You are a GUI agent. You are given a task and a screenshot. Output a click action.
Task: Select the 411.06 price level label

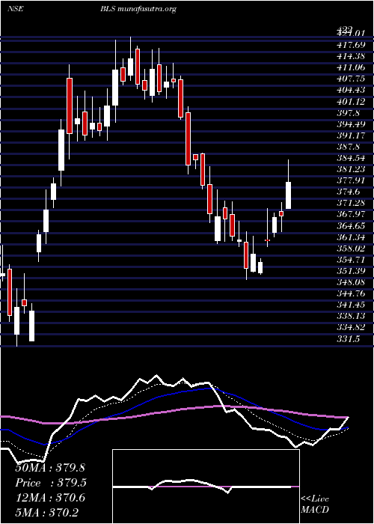(x=351, y=67)
